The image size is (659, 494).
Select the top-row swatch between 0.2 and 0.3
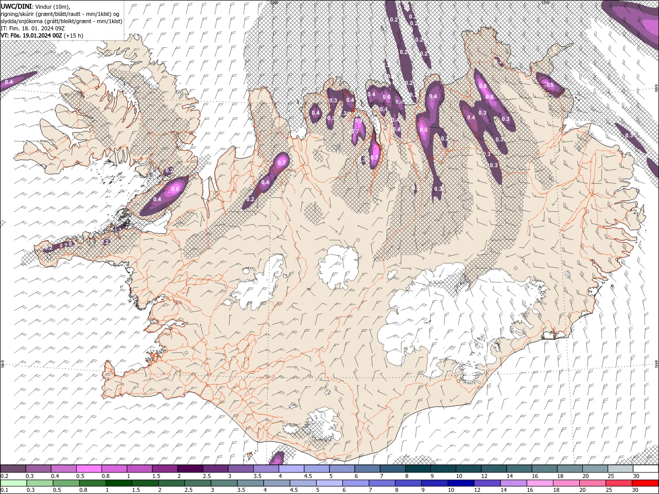(x=13, y=469)
